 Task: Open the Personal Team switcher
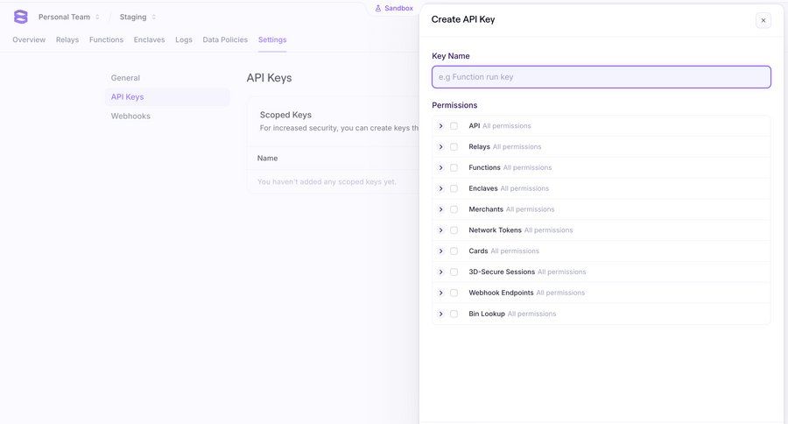coord(69,18)
